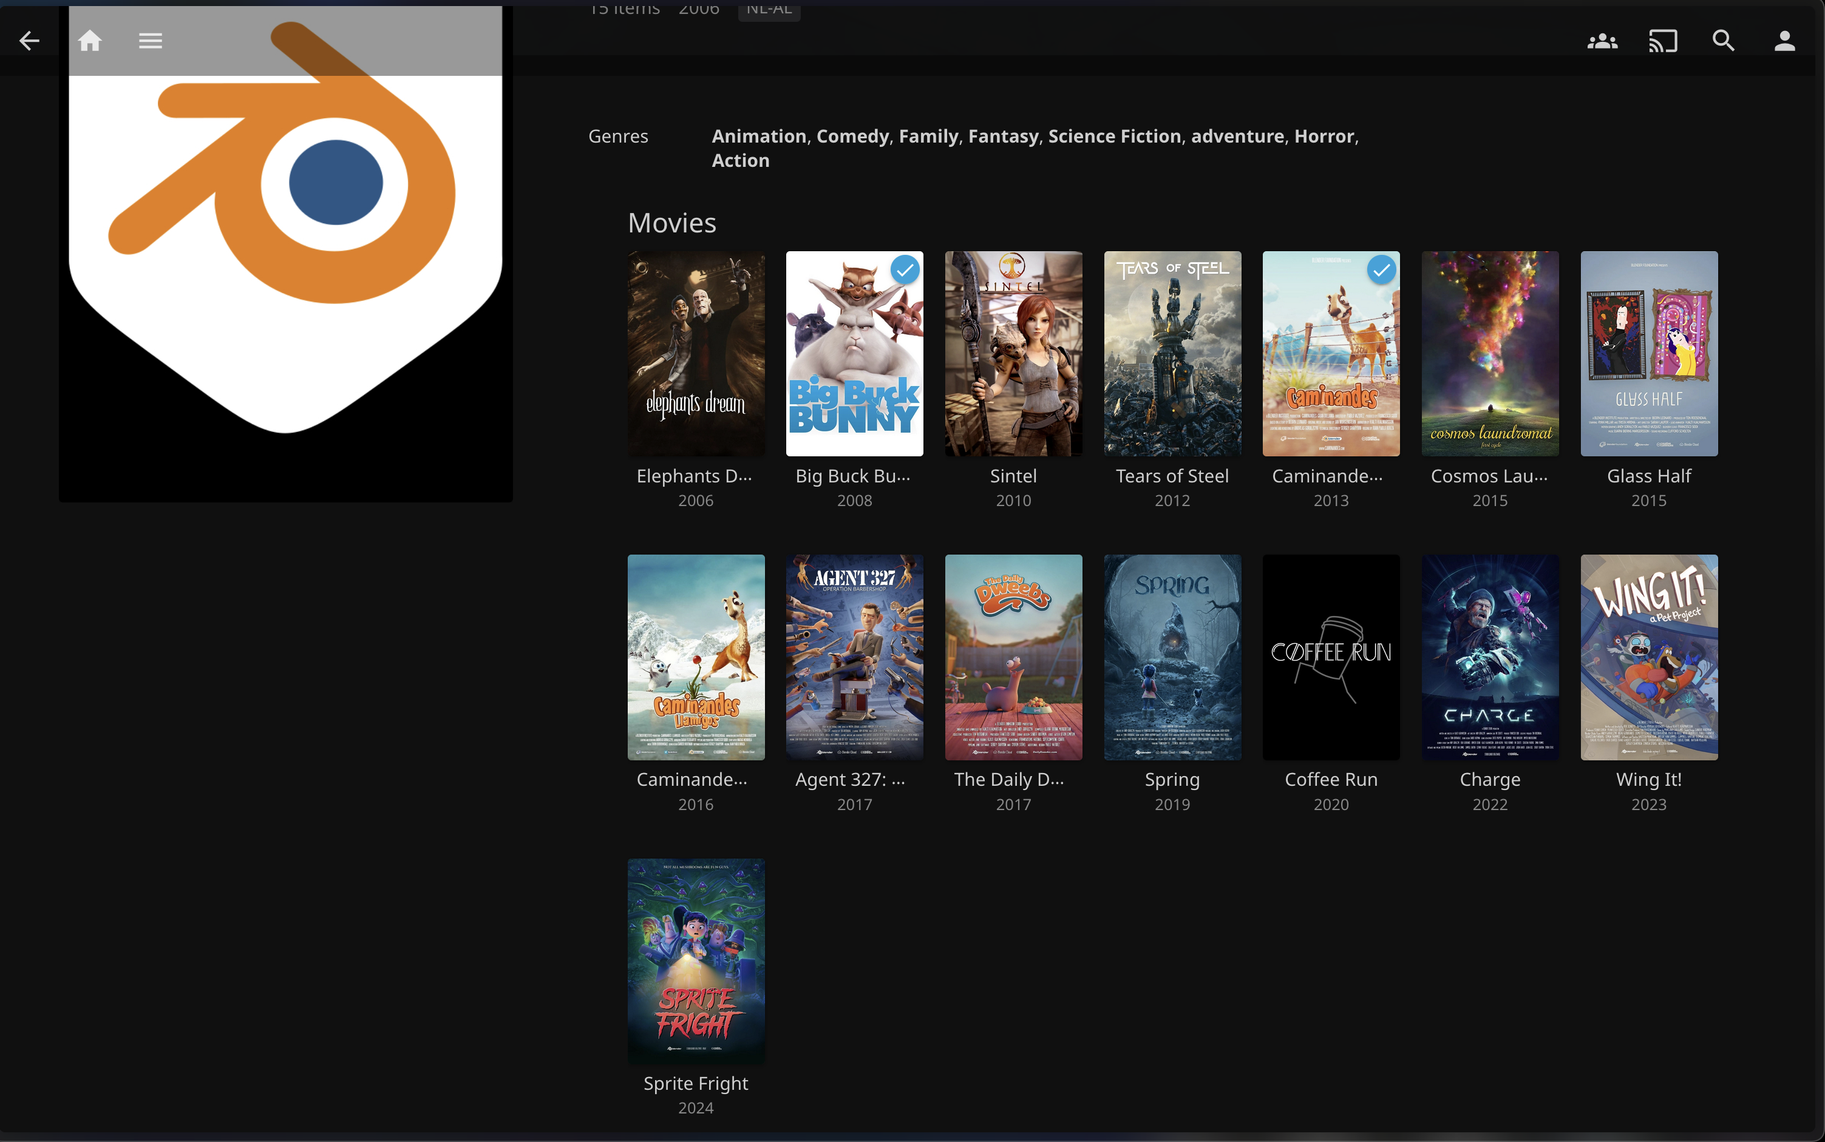Open the SyncPlay group icon

point(1602,41)
